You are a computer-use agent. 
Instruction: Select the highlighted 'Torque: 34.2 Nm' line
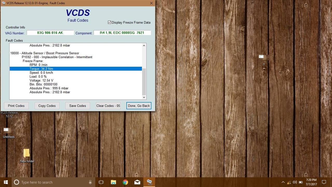(76, 69)
